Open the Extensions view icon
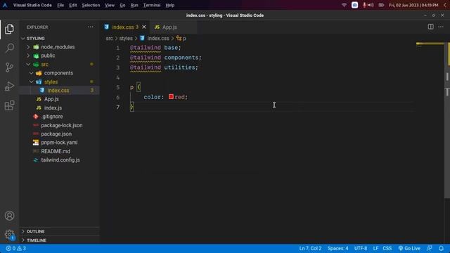The width and height of the screenshot is (450, 253). coord(9,105)
